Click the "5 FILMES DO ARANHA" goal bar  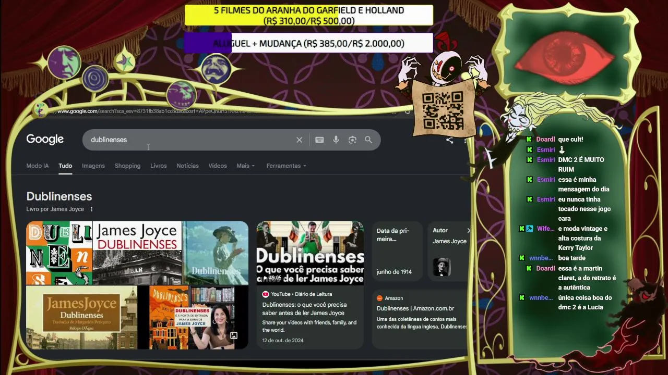point(309,15)
